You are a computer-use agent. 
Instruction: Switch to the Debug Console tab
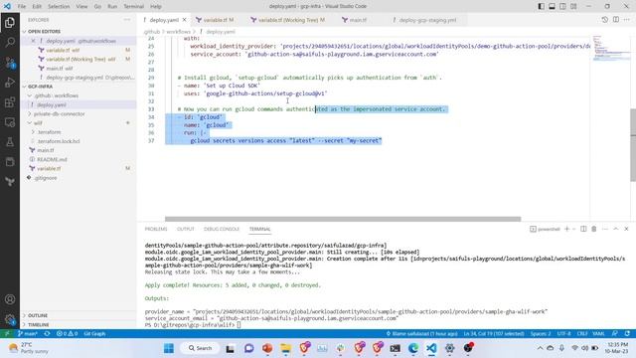click(222, 229)
